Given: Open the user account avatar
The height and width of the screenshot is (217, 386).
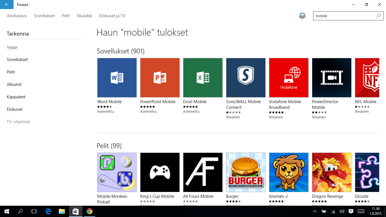Looking at the screenshot, I should [x=302, y=16].
